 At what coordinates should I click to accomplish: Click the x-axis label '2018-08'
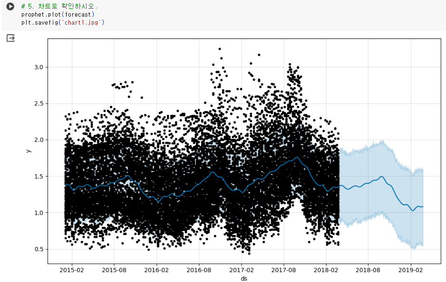click(x=368, y=270)
